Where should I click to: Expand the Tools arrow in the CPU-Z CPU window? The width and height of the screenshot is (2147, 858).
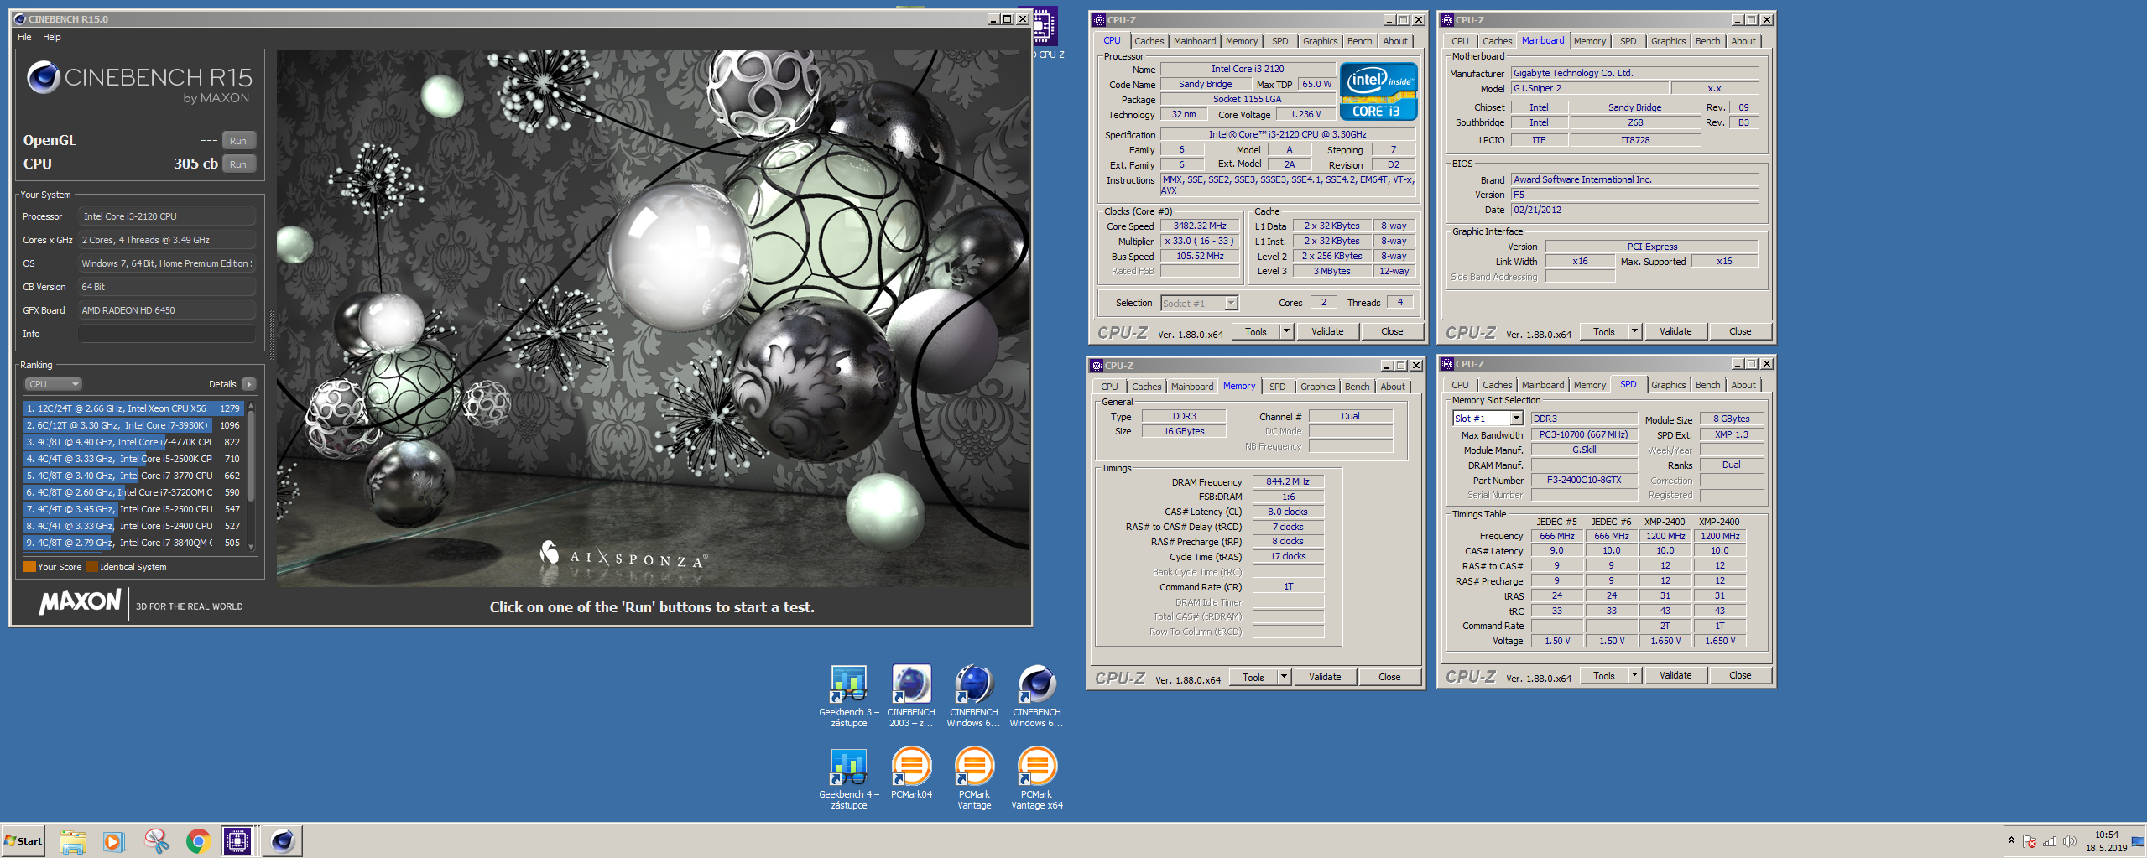pyautogui.click(x=1286, y=331)
